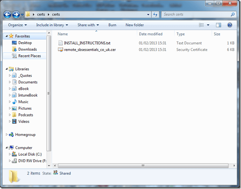Open the Help question mark icon
Screen dimensions: 241x189
[x=230, y=25]
